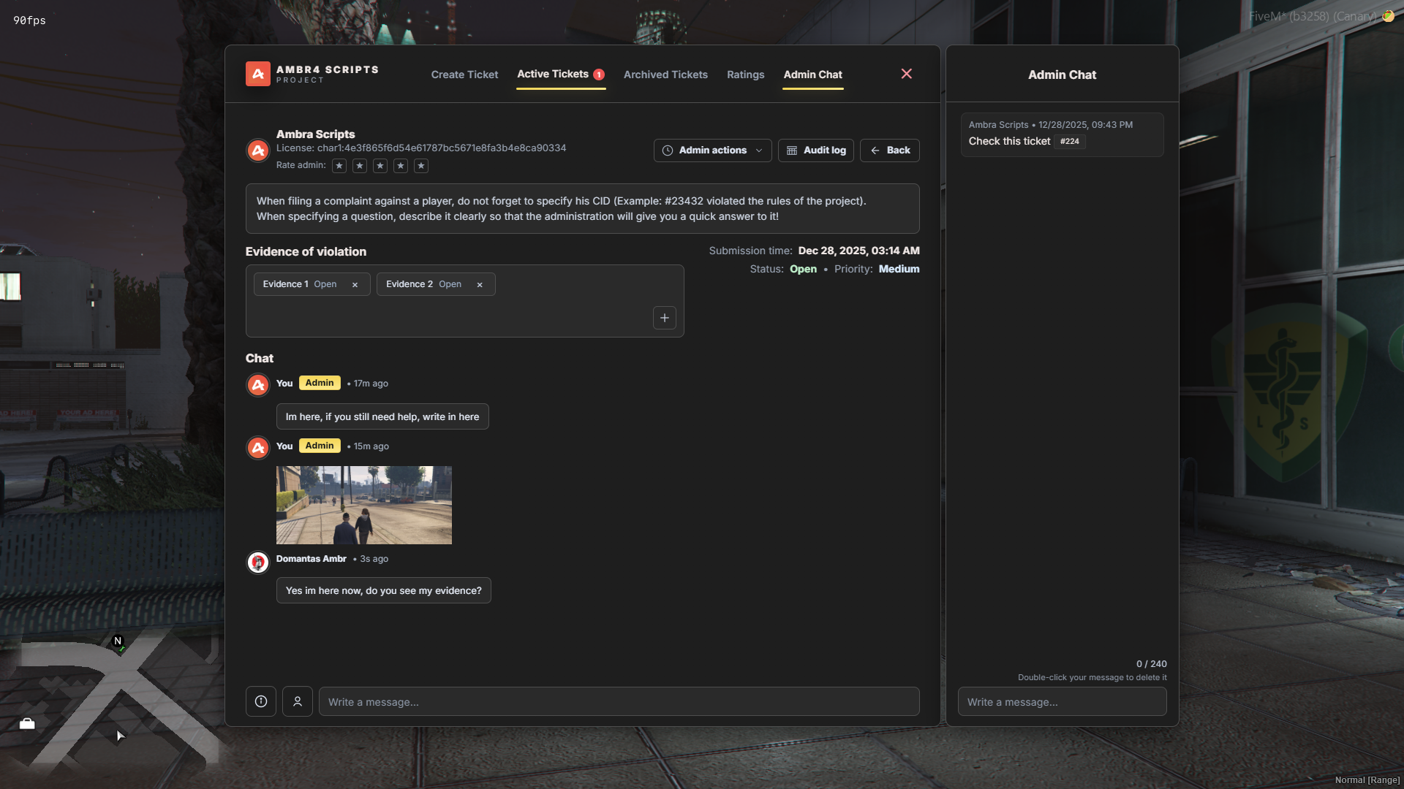Select the first rating star
Viewport: 1404px width, 789px height.
[339, 166]
